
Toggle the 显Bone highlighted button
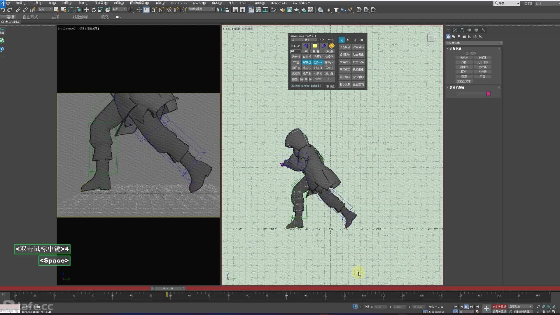tap(318, 62)
